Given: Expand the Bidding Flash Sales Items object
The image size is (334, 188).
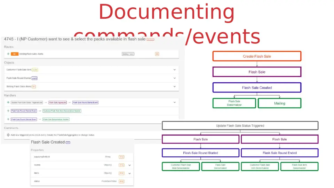Looking at the screenshot, I should point(174,87).
